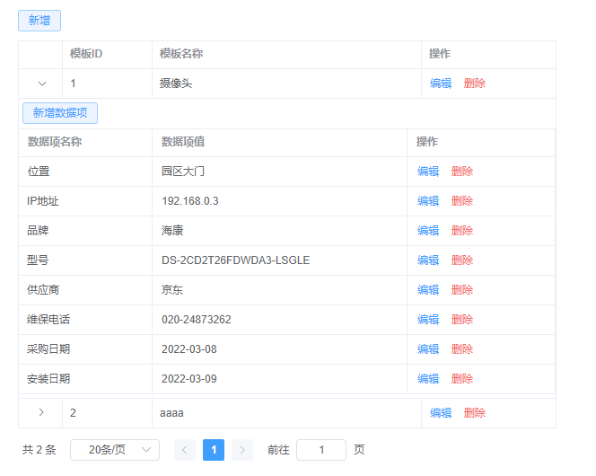
Task: Select the 数据项名称 column header
Action: pyautogui.click(x=85, y=142)
